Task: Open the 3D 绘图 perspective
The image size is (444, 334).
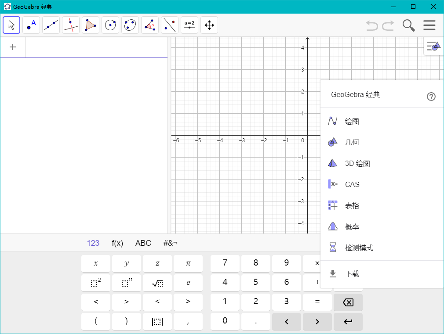Action: tap(382, 163)
